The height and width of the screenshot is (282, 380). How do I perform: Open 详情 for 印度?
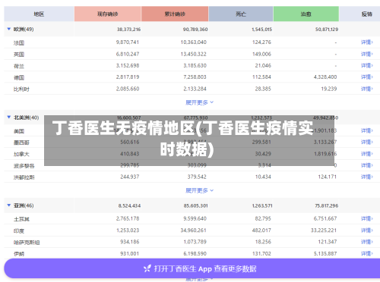click(367, 230)
